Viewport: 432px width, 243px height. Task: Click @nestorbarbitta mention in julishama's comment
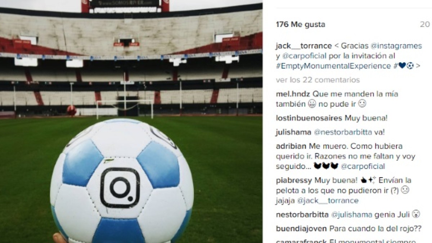coord(343,132)
